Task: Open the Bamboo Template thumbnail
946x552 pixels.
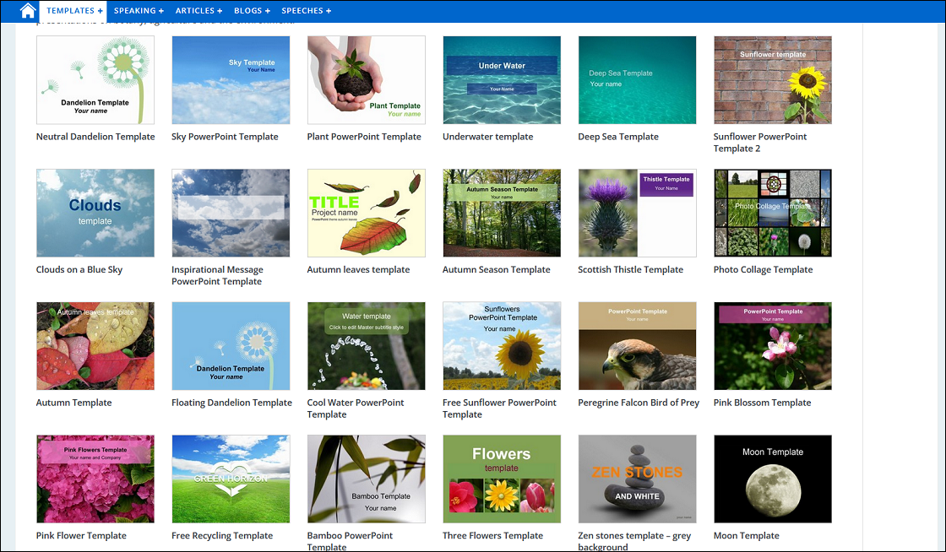Action: click(x=367, y=479)
